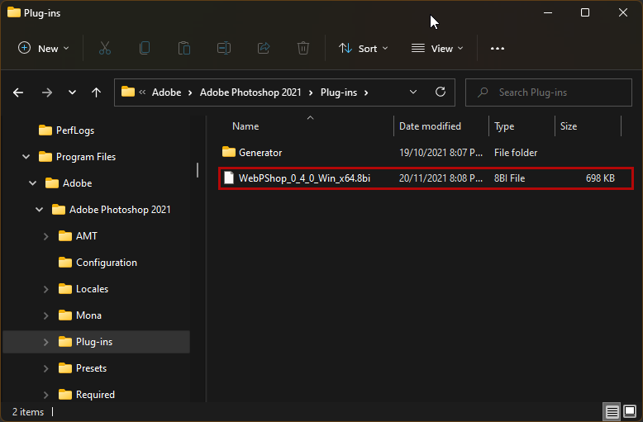Viewport: 643px width, 422px height.
Task: Click the Delete trash icon
Action: click(303, 49)
